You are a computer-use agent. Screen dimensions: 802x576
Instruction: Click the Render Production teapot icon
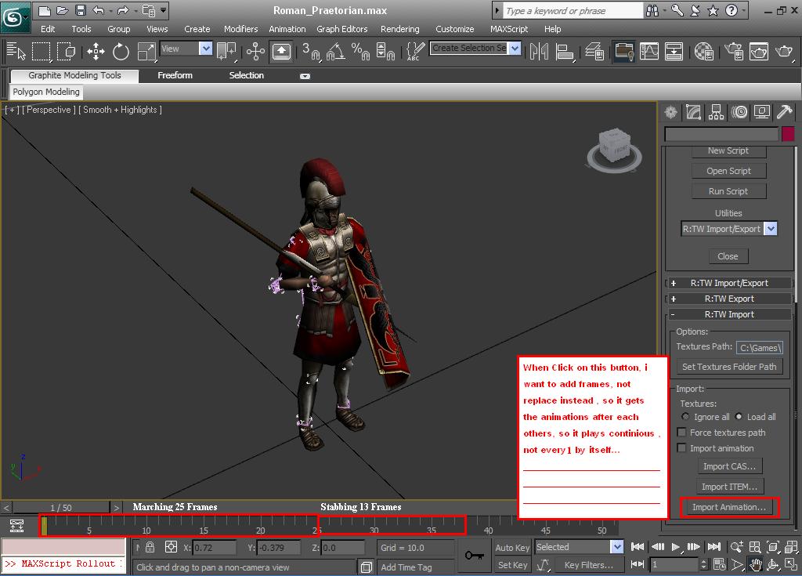tap(783, 51)
